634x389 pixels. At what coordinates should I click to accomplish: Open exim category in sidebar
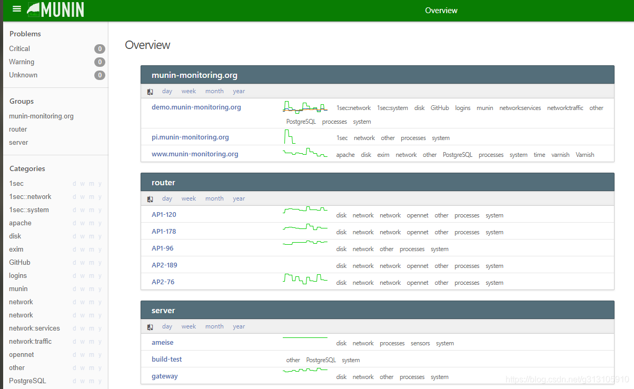[x=16, y=249]
